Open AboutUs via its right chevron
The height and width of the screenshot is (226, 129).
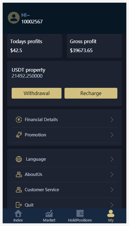click(x=112, y=174)
